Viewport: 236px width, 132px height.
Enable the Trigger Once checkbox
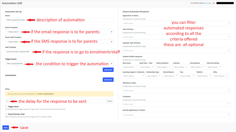pyautogui.click(x=6, y=106)
